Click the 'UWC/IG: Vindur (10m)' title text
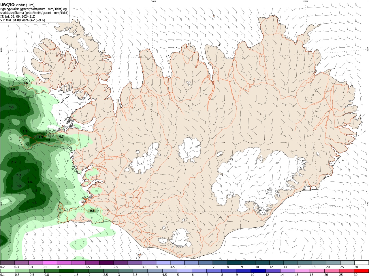 (18, 5)
